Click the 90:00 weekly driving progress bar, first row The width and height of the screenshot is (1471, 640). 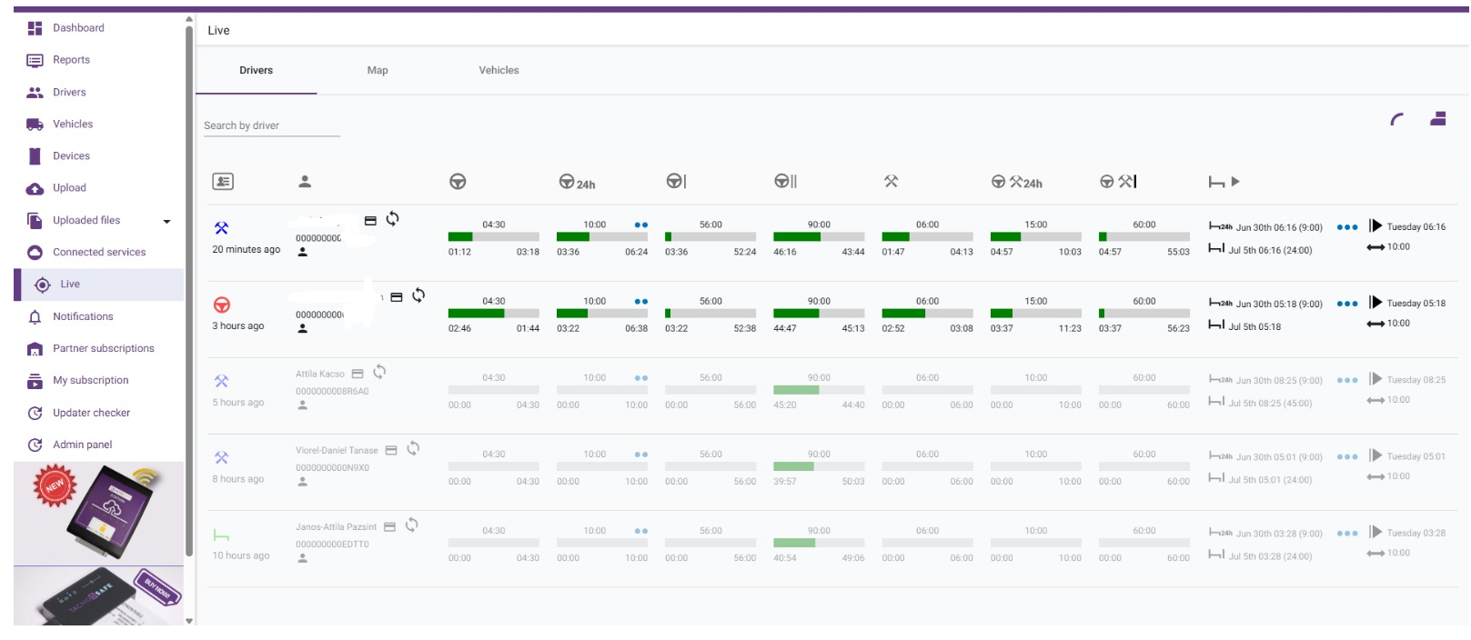click(x=819, y=236)
